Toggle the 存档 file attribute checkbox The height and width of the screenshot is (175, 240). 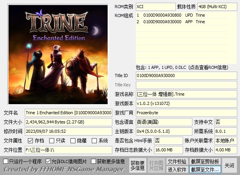30,141
